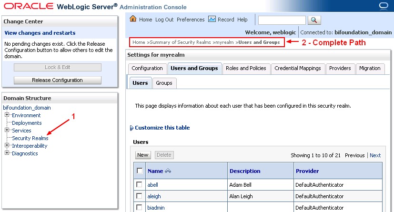394x212 pixels.
Task: Toggle the select-all checkbox in table header
Action: coord(140,171)
